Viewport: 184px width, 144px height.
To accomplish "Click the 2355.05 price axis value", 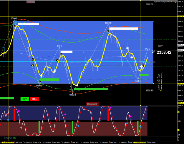I will [180, 66].
